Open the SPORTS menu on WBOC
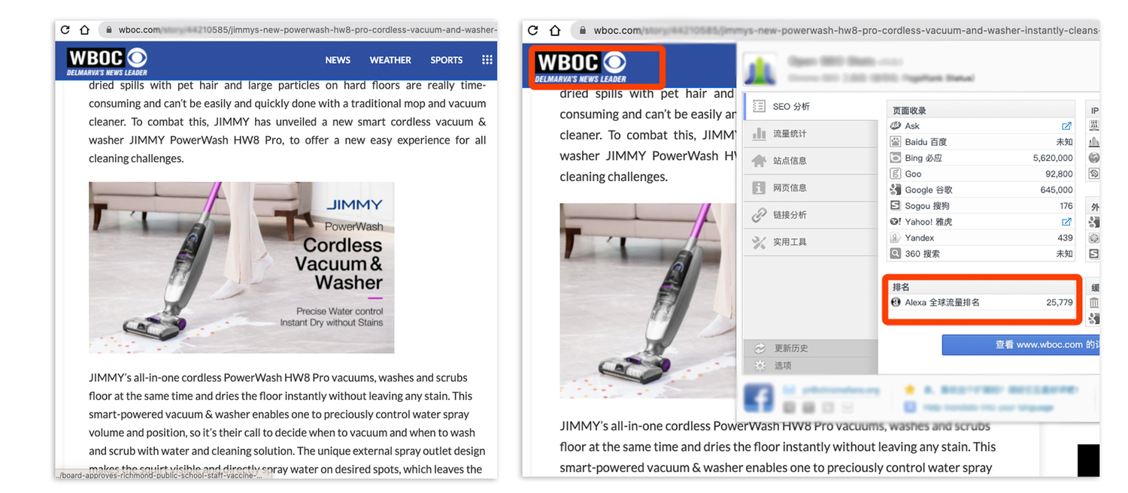 click(x=447, y=60)
